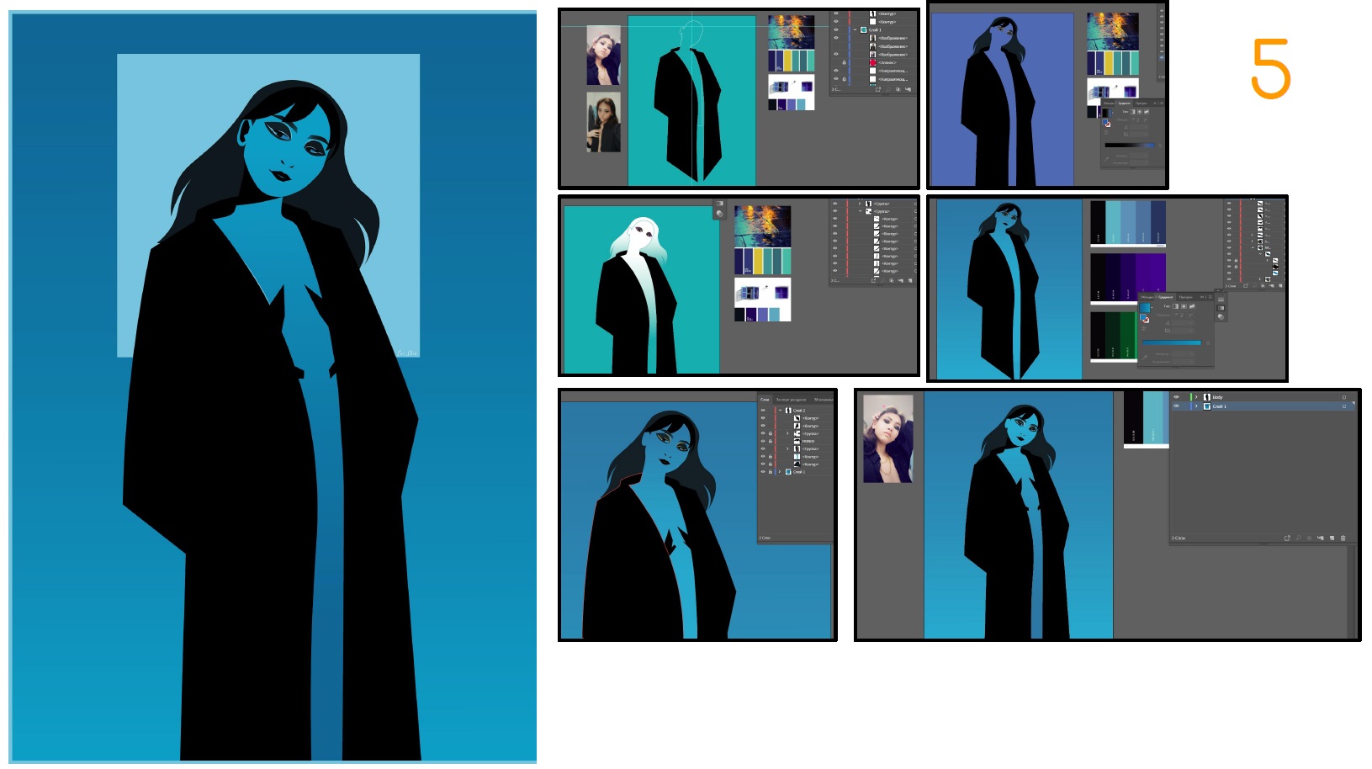Choose the linear gradient type
Viewport: 1372px width, 769px height.
1175,306
